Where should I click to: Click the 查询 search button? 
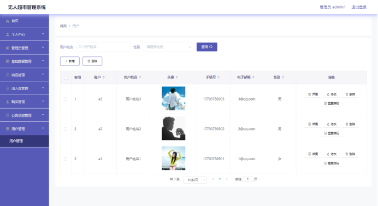(x=207, y=47)
